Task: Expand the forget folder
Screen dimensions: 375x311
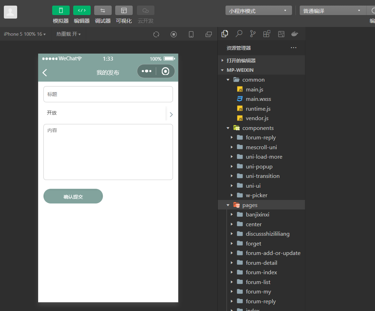Action: click(262, 243)
